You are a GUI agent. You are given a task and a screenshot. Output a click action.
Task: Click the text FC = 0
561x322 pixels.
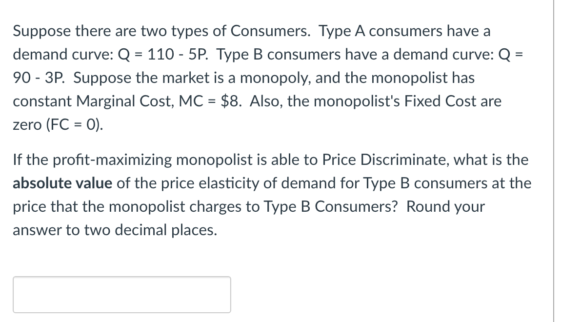tap(72, 124)
